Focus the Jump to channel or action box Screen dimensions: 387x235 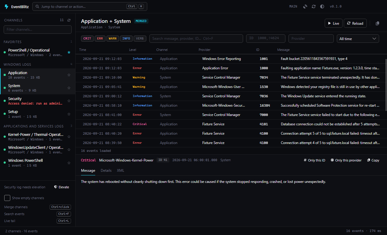(90, 7)
